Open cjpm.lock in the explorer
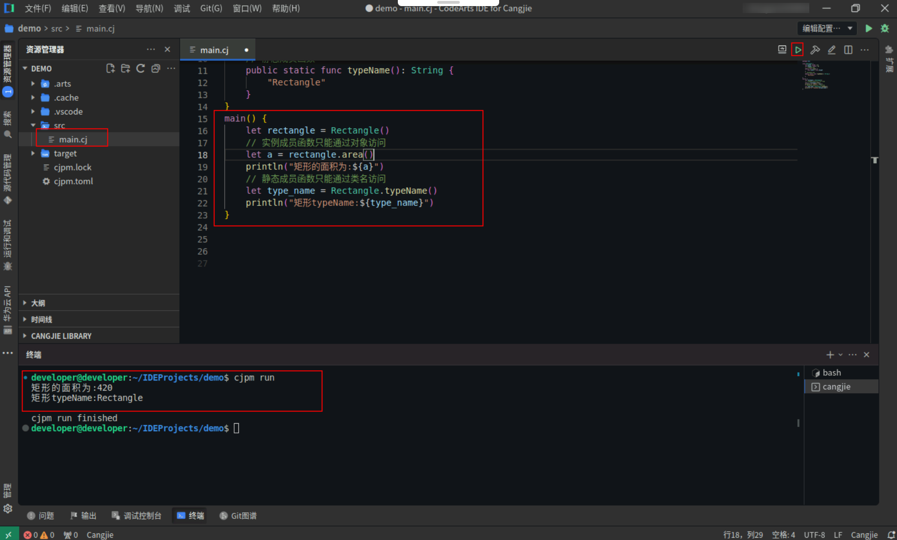The height and width of the screenshot is (540, 897). pos(72,167)
